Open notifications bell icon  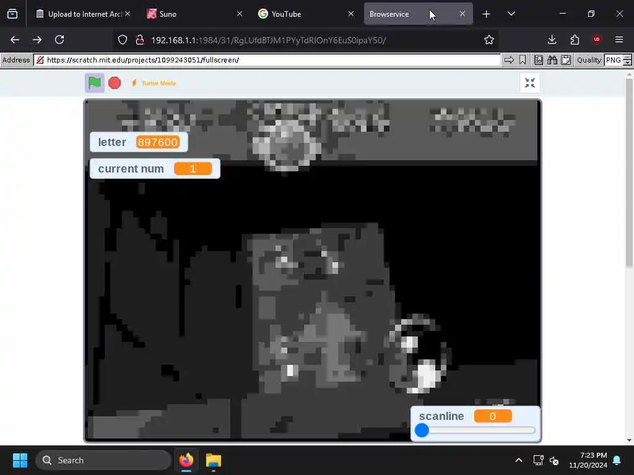(617, 460)
